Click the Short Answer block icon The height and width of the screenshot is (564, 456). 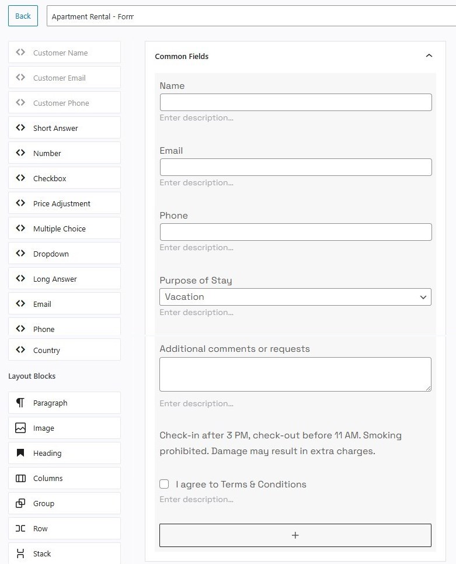pos(20,127)
